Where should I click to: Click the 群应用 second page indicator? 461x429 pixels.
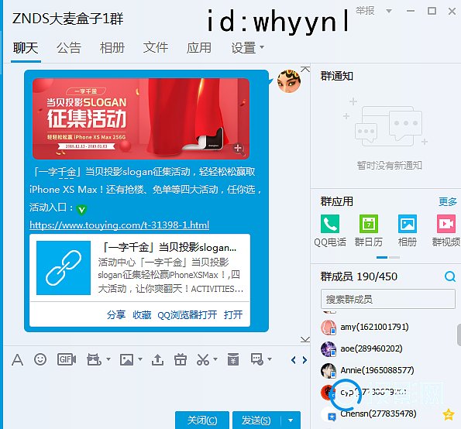pyautogui.click(x=394, y=258)
